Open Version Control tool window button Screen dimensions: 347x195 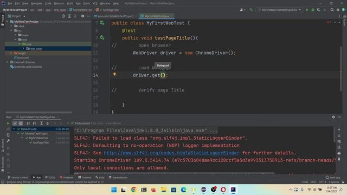18,177
